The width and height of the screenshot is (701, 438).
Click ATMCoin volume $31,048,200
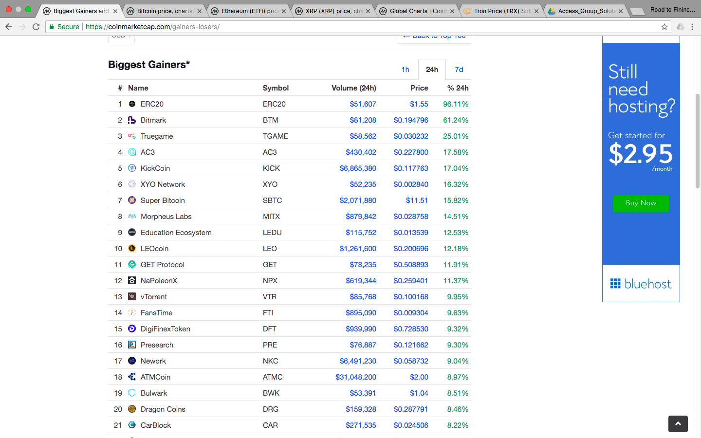(356, 377)
